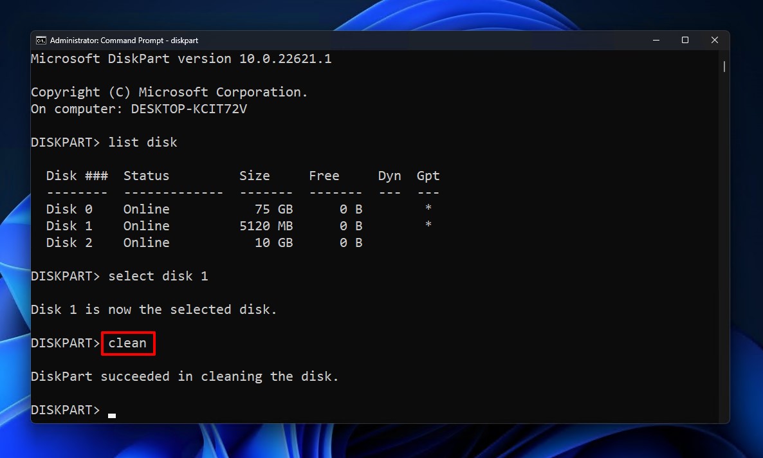Click the window title text 'Administrator: Command Prompt - diskpart'
763x458 pixels.
(x=124, y=40)
